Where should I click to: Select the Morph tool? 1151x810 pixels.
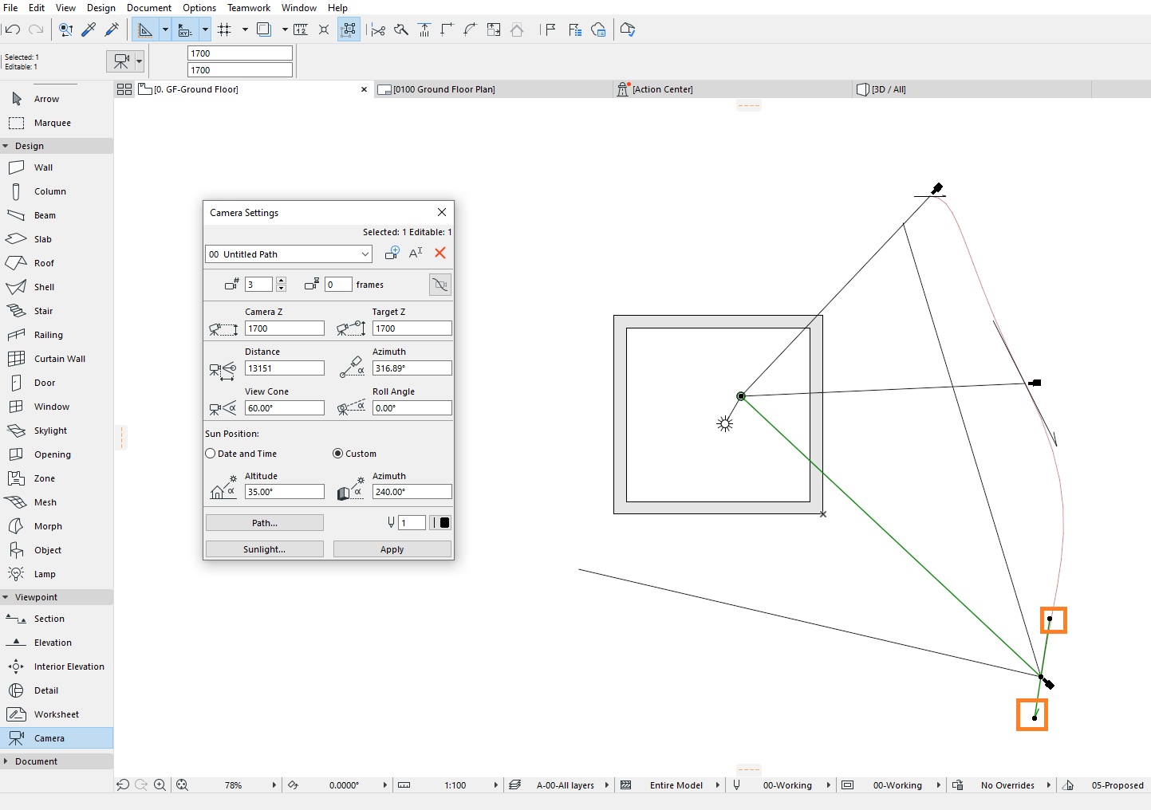click(46, 526)
